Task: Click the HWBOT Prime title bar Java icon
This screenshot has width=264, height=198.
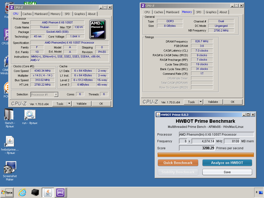Action: (158, 115)
